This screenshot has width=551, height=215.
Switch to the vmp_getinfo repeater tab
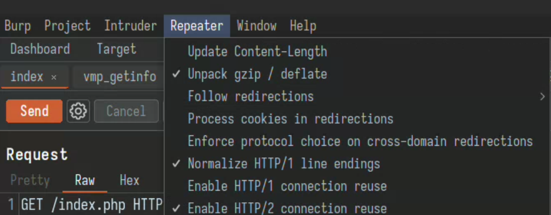[x=120, y=76]
